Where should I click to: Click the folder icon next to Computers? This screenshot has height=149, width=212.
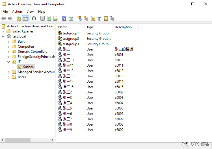pyautogui.click(x=14, y=47)
